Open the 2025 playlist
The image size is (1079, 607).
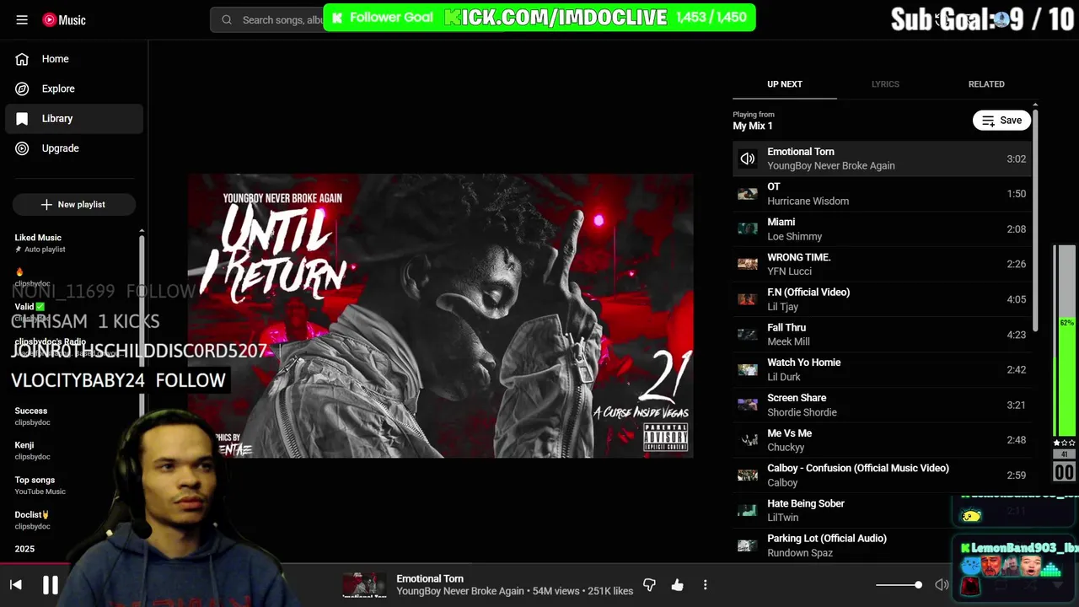click(x=24, y=549)
